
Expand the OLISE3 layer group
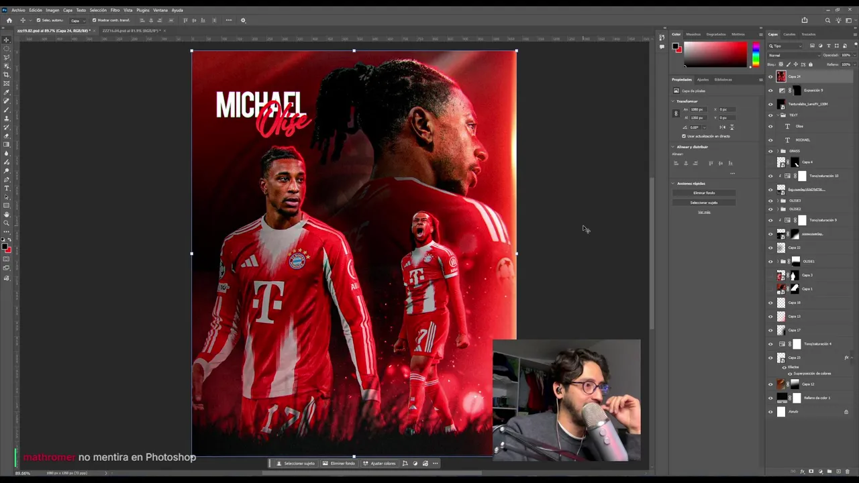778,201
